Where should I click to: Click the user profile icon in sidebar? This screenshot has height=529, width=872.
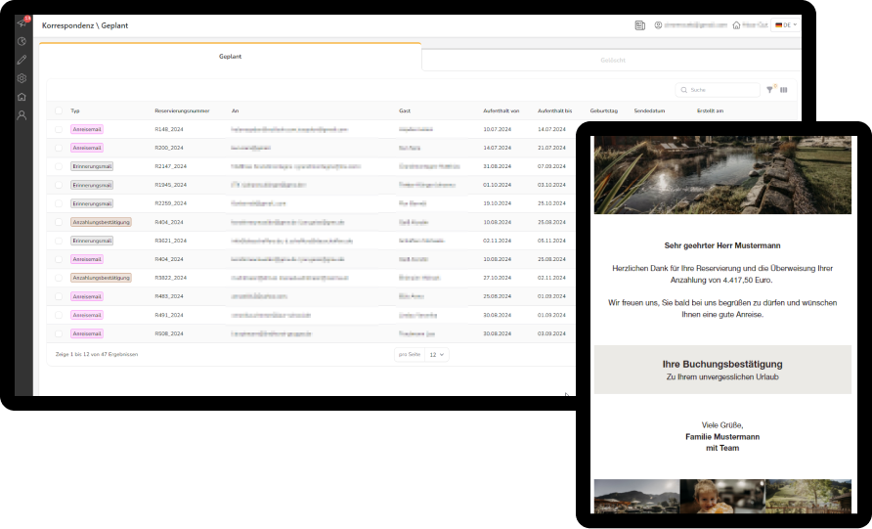[22, 115]
